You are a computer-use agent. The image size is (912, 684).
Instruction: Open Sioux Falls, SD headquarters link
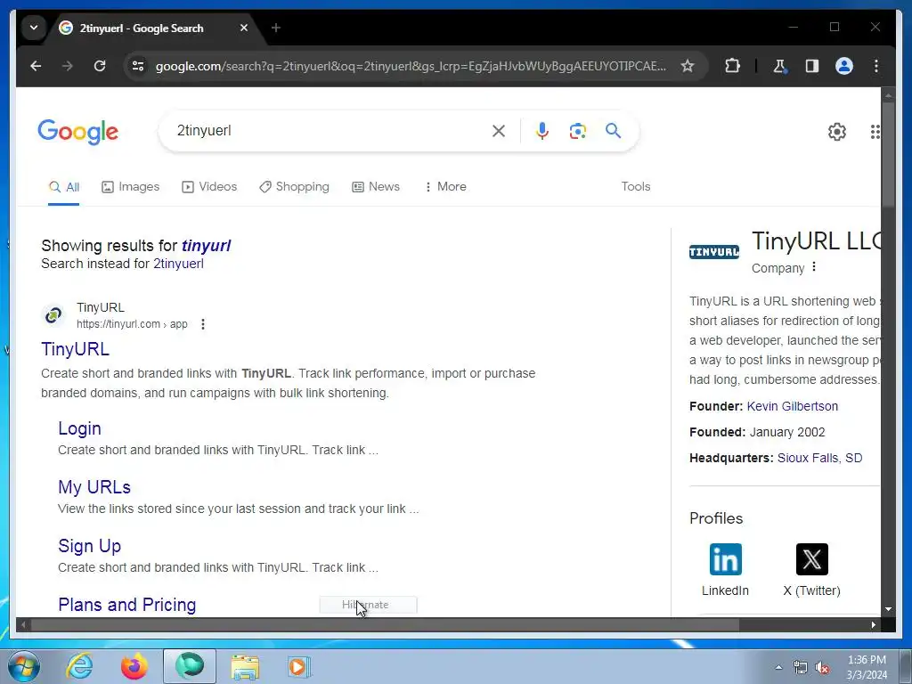click(x=819, y=459)
